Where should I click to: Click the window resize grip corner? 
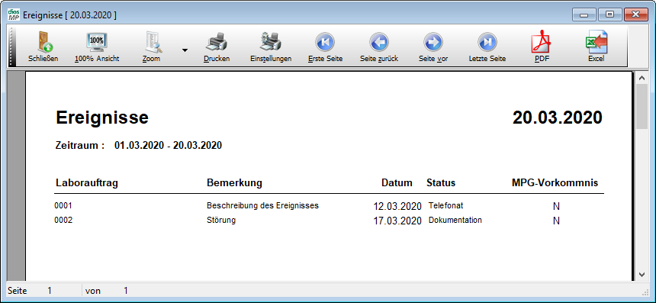(645, 292)
